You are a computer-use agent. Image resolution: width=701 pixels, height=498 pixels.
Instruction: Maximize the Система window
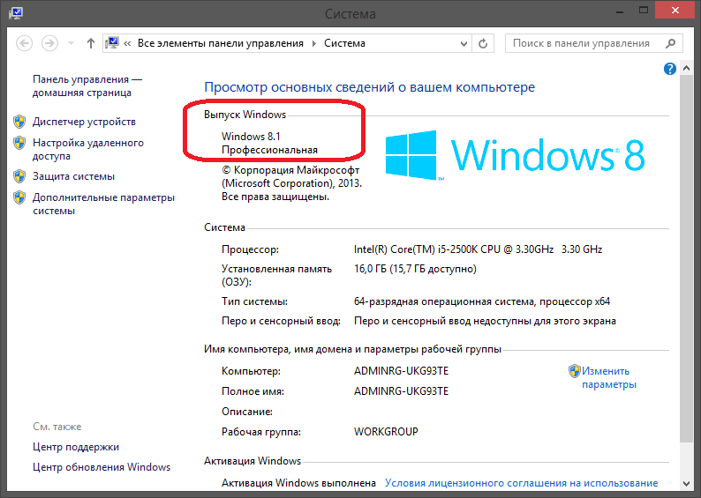tap(644, 11)
